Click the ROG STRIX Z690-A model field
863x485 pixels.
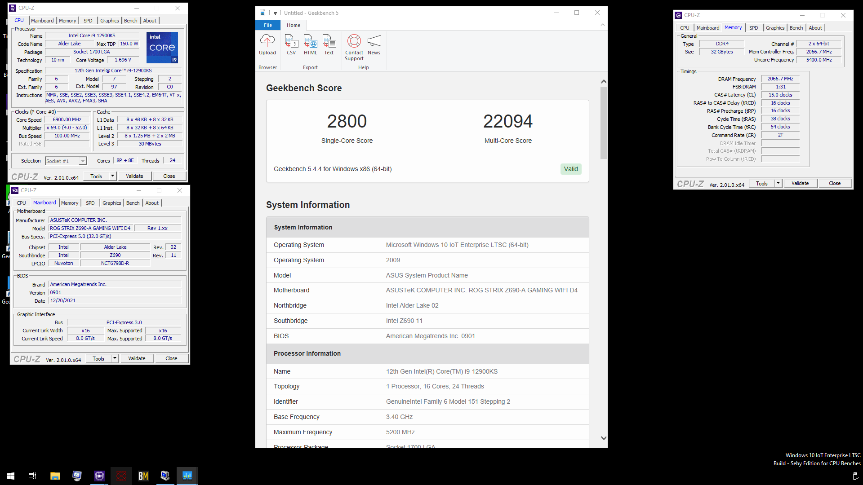tap(90, 228)
